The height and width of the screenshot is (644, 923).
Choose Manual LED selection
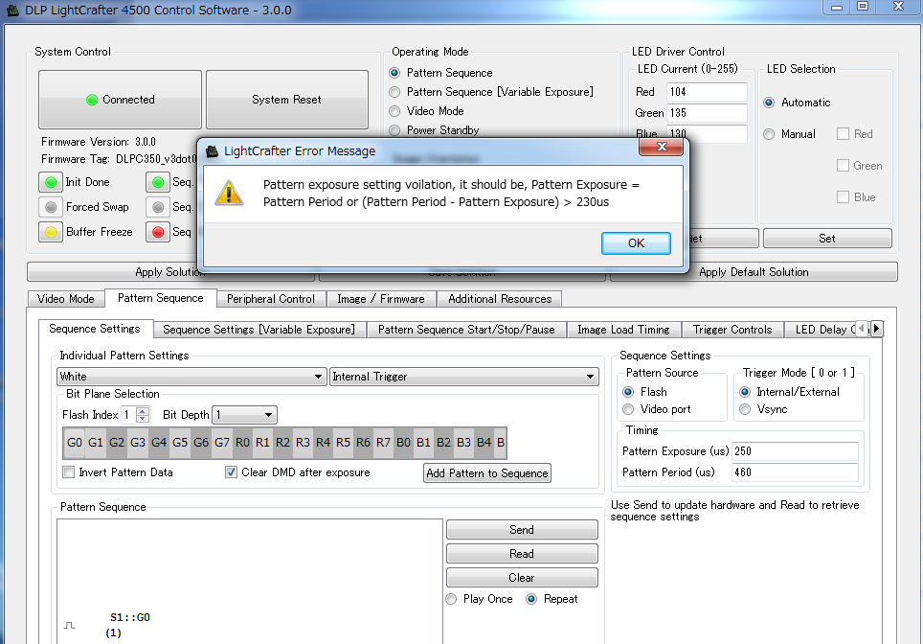[769, 134]
